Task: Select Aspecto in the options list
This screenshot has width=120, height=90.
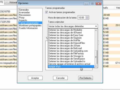Action: (23, 20)
